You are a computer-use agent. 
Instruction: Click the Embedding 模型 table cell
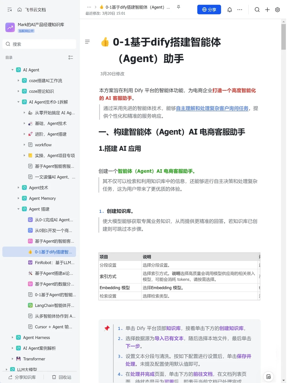tap(120, 288)
